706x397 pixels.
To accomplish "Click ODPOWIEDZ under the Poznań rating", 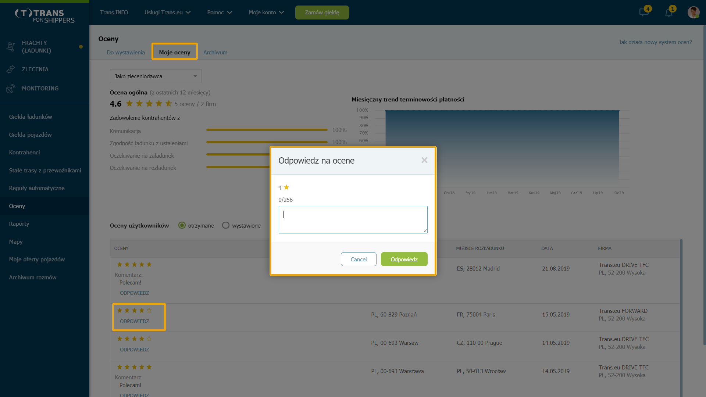I will (x=135, y=321).
